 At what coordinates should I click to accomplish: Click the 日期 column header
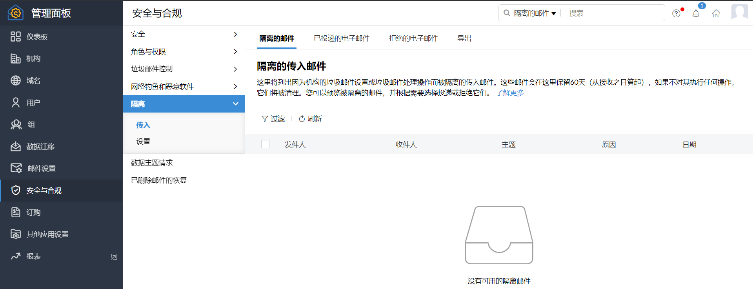(x=689, y=144)
